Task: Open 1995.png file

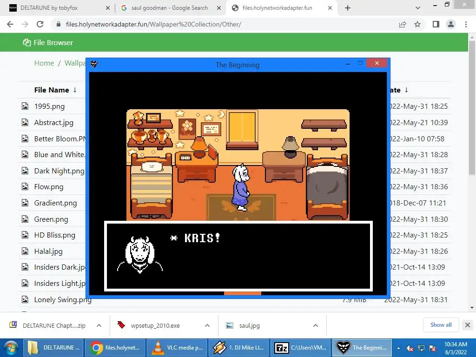Action: tap(49, 106)
